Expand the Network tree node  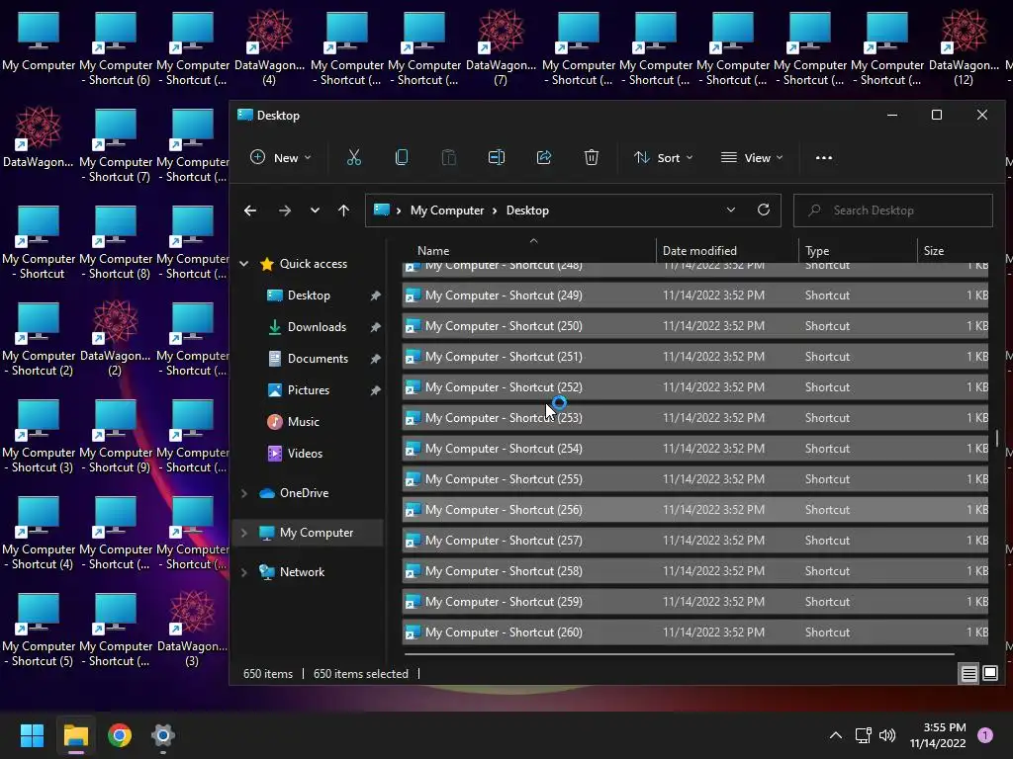point(243,572)
